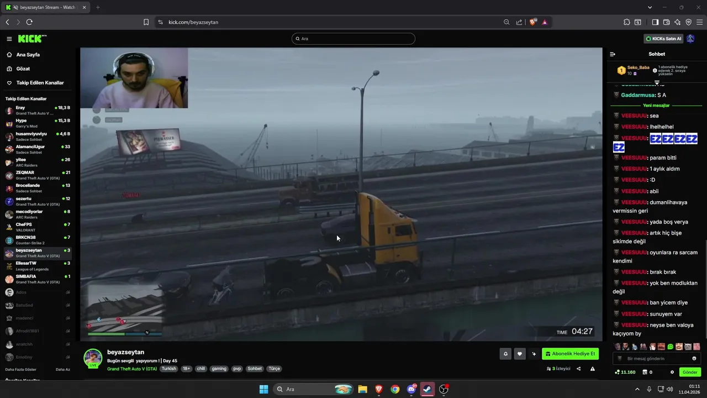Click the sparkle icon beside the heart
The height and width of the screenshot is (398, 707).
(534, 354)
